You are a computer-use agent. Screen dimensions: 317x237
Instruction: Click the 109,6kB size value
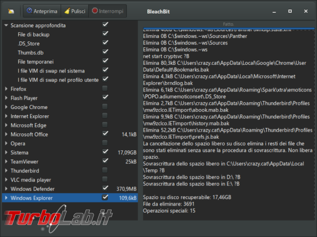click(128, 198)
